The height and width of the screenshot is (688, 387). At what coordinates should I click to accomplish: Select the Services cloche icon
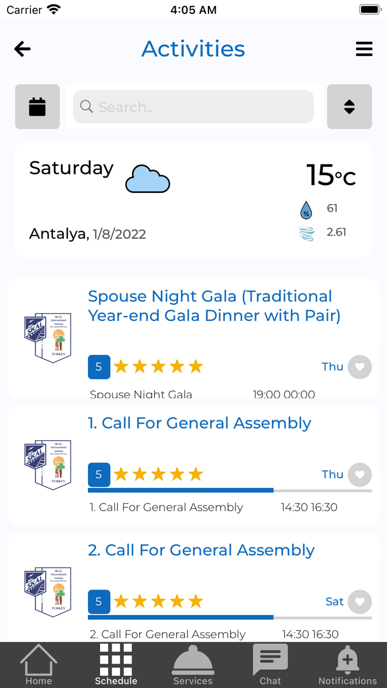[193, 659]
